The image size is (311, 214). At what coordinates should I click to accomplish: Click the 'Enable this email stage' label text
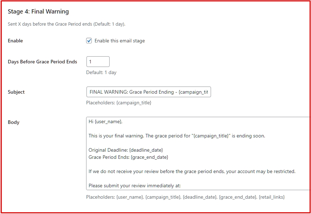pos(120,41)
